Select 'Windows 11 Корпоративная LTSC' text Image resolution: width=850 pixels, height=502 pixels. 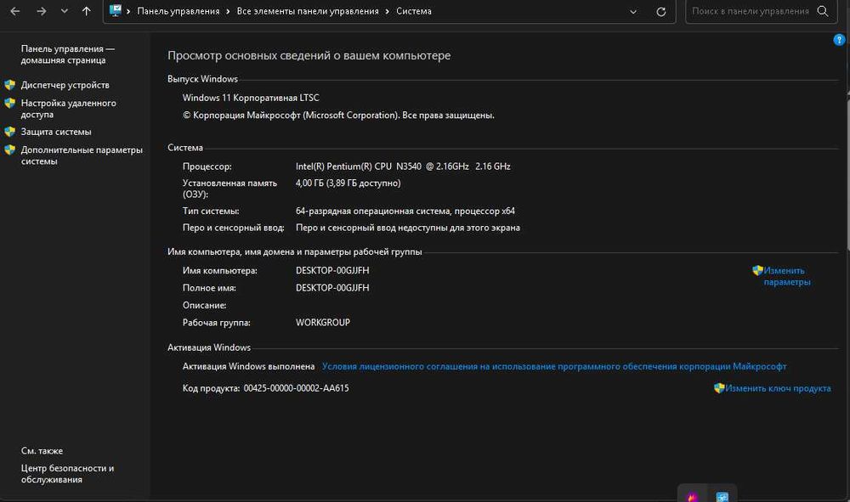click(x=251, y=98)
